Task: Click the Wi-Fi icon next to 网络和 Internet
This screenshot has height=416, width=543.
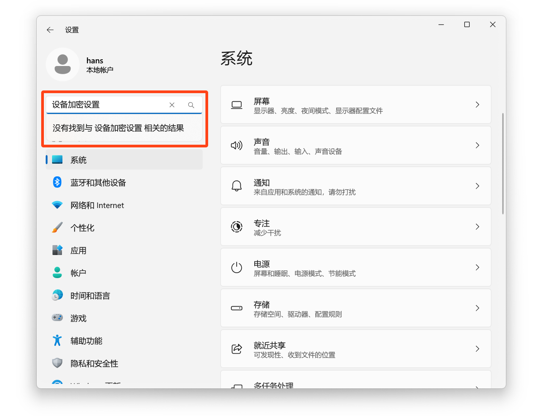Action: point(57,205)
